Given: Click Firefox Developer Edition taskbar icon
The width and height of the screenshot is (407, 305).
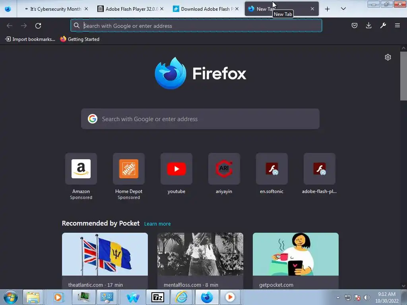Looking at the screenshot, I should click(207, 297).
